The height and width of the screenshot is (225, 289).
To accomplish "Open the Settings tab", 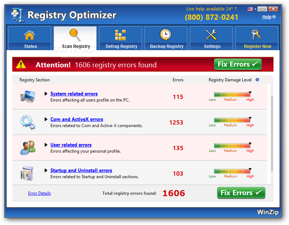I will pyautogui.click(x=211, y=38).
